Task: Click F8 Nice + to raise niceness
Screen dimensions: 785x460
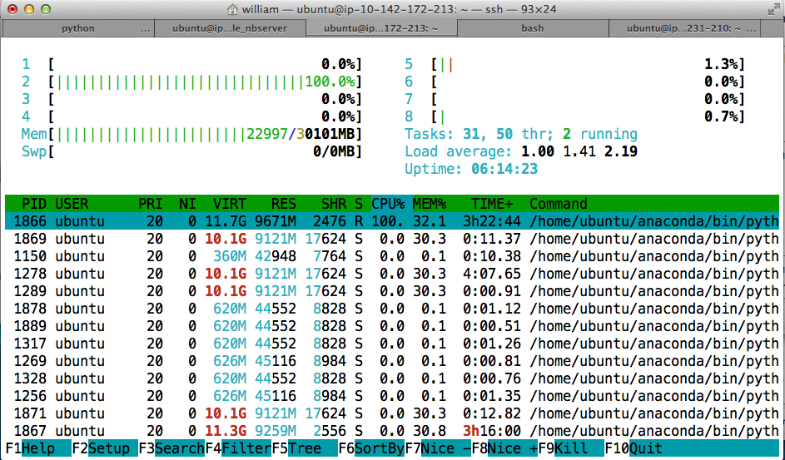Action: 504,448
